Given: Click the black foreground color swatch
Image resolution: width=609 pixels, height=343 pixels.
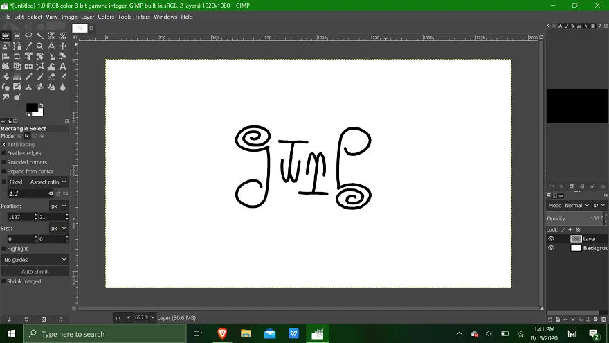Looking at the screenshot, I should pyautogui.click(x=32, y=107).
